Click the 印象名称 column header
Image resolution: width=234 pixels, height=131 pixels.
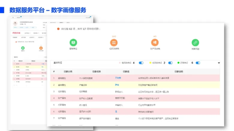[97, 72]
